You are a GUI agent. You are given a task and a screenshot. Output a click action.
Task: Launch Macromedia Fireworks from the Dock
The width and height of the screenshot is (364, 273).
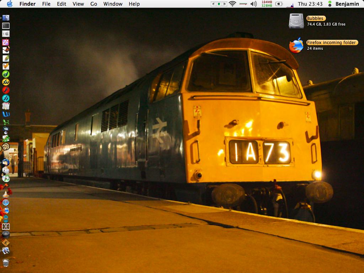tap(6, 82)
